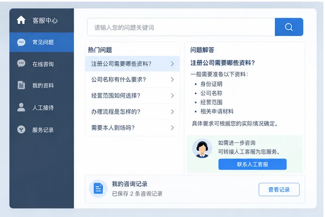Viewport: 325px width, 217px height.
Task: Click the 查看记录 button
Action: tap(279, 190)
